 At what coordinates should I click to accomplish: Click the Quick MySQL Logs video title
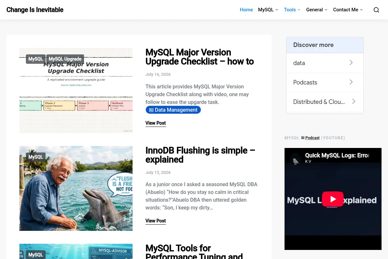[x=337, y=155]
